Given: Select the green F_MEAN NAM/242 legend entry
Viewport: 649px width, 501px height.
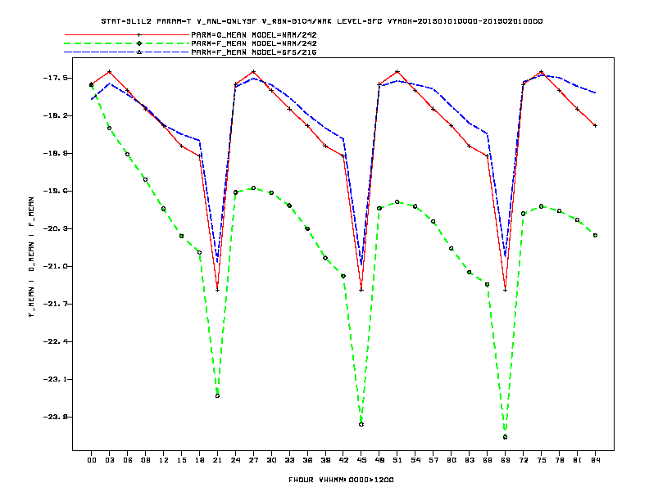Looking at the screenshot, I should [x=191, y=43].
